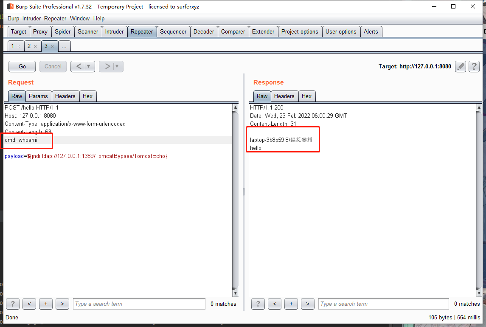Open the Repeater menu
The image size is (486, 327).
pyautogui.click(x=55, y=18)
